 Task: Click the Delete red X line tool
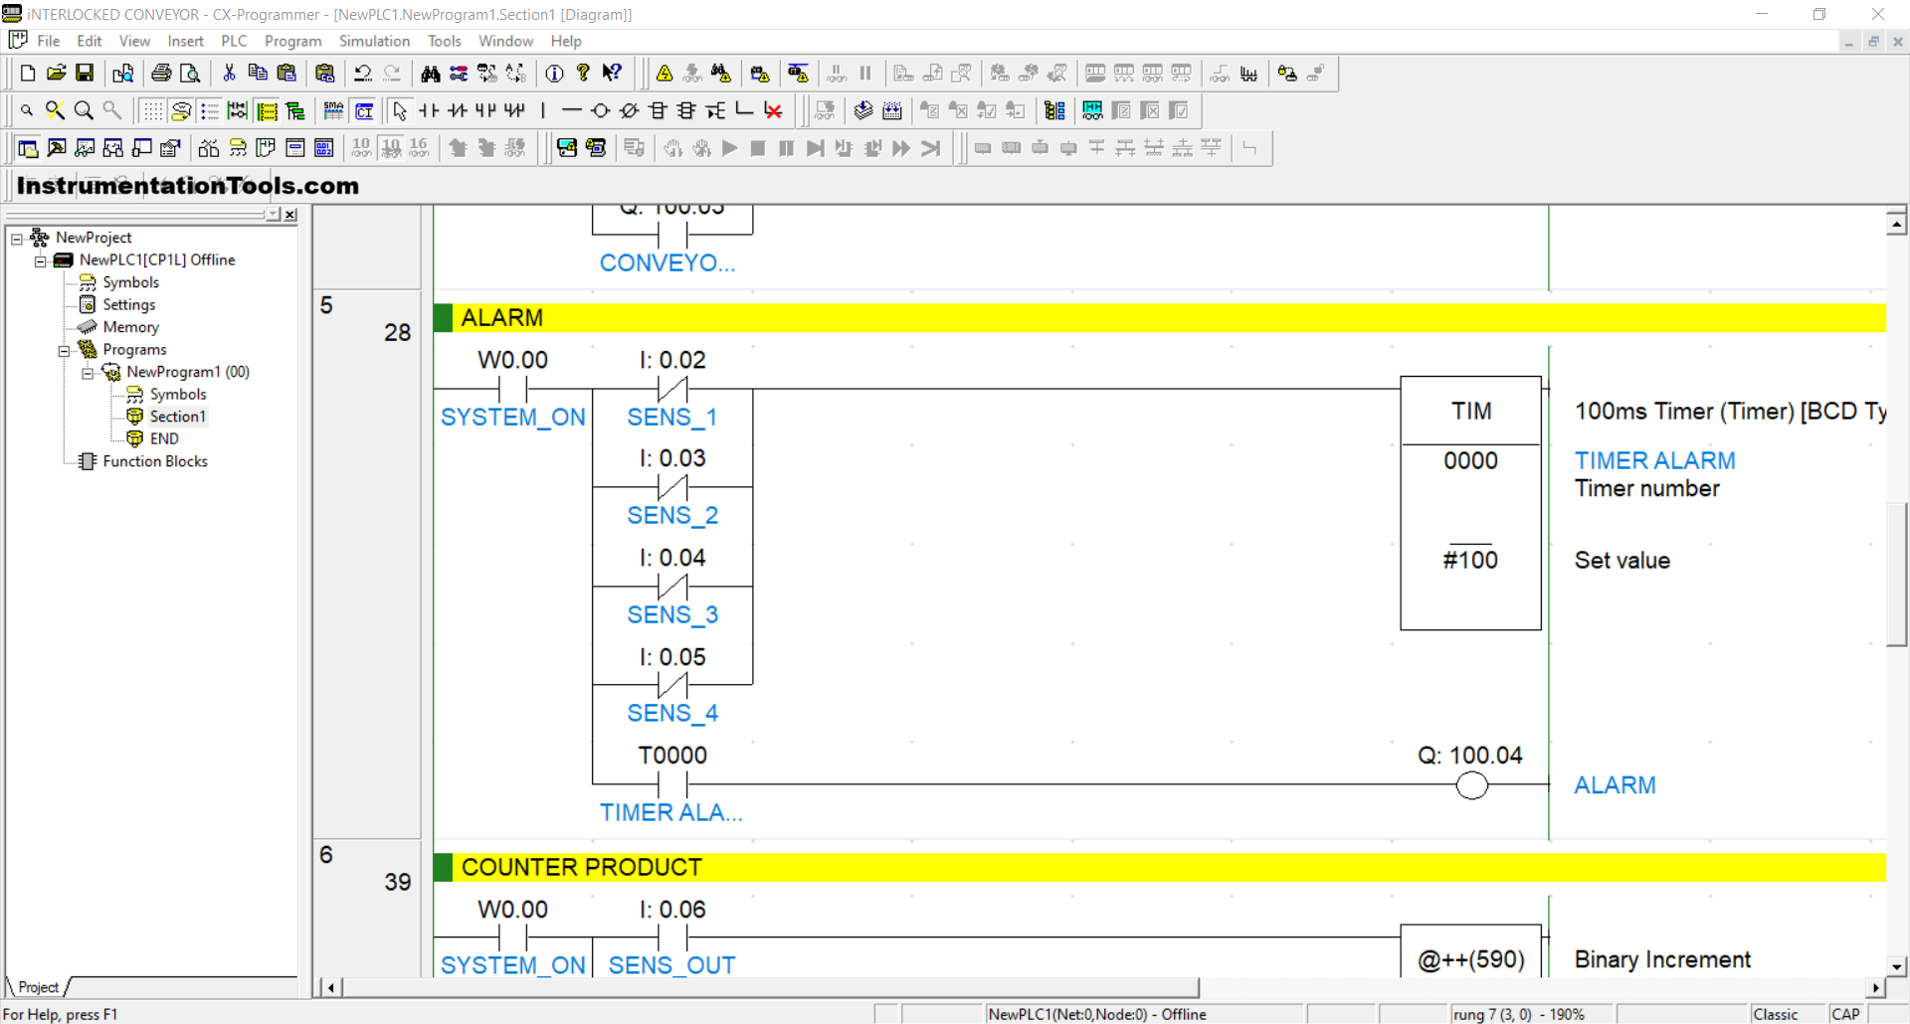pos(773,110)
